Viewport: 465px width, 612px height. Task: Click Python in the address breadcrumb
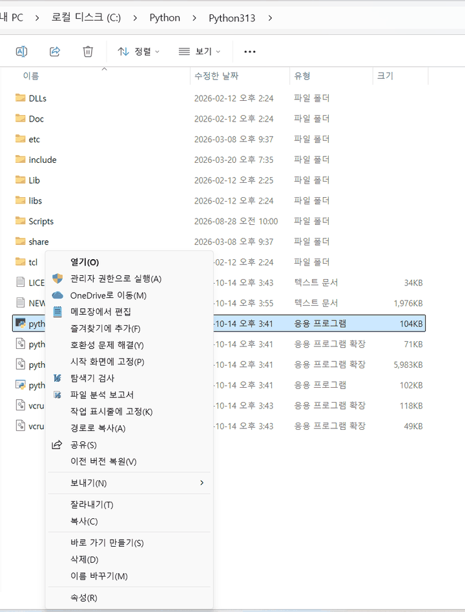point(165,17)
